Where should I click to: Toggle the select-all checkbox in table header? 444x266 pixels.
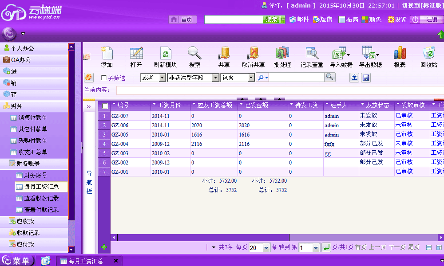(x=105, y=106)
